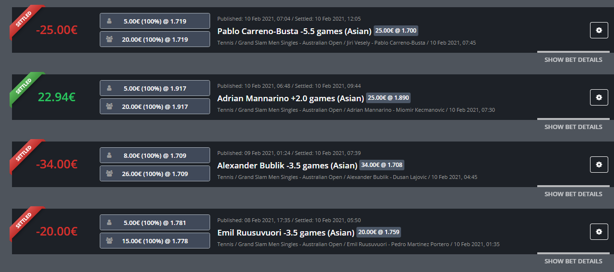Select the 8.00€ (100%) @ 1.709 stake box
Screen dimensions: 614x272
pyautogui.click(x=155, y=155)
